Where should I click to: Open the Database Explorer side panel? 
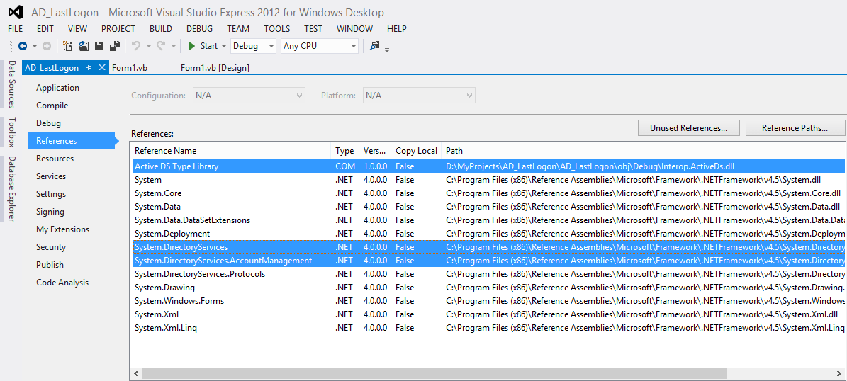point(11,188)
